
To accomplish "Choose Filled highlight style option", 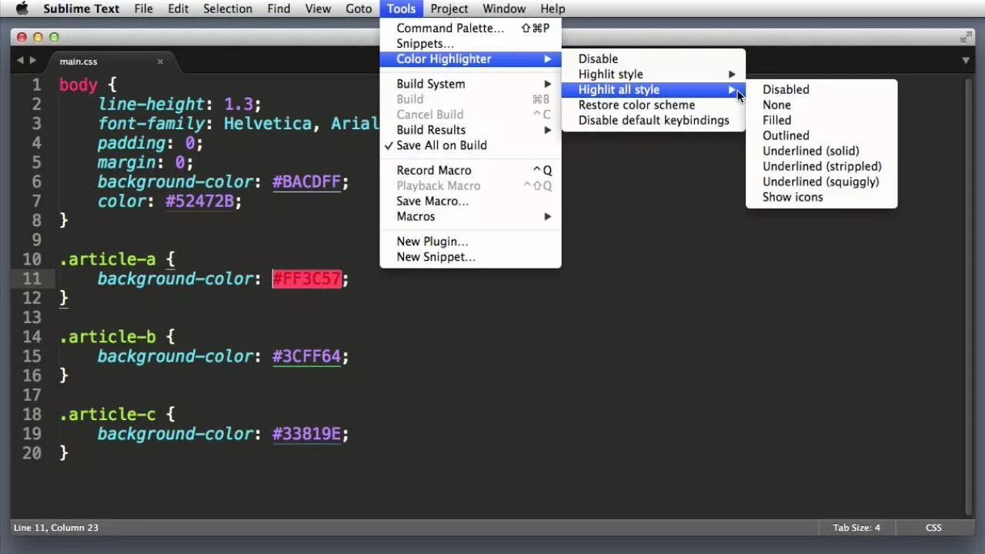I will 821,120.
